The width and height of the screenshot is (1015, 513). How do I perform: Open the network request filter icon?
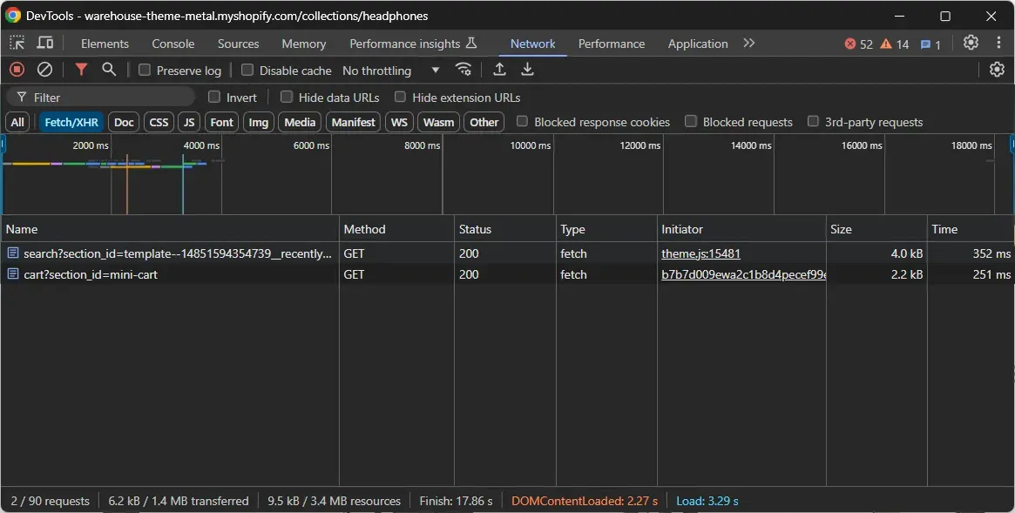(x=81, y=70)
